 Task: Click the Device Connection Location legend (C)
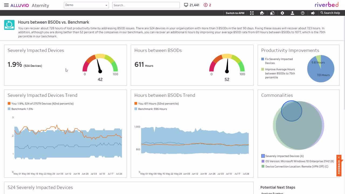tap(295, 167)
